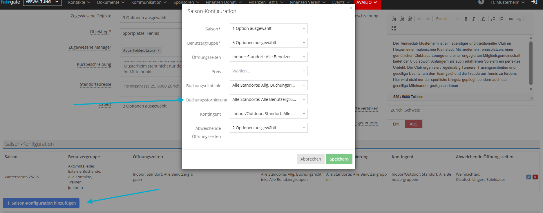Switch the toggle to AUS
The image size is (543, 213).
[x=413, y=124]
